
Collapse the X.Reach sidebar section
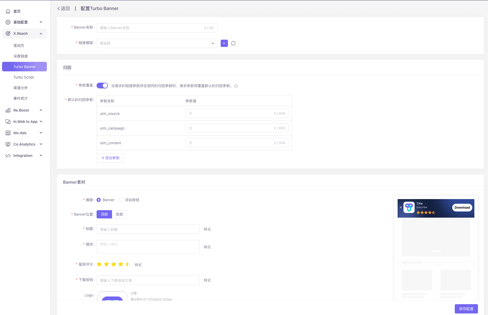pyautogui.click(x=41, y=33)
